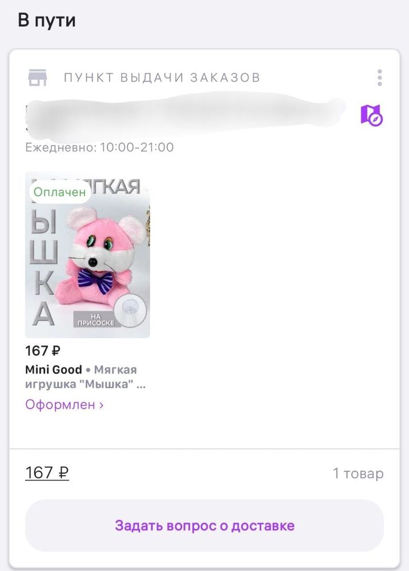Expand the "Оформлен" order status details

(64, 405)
